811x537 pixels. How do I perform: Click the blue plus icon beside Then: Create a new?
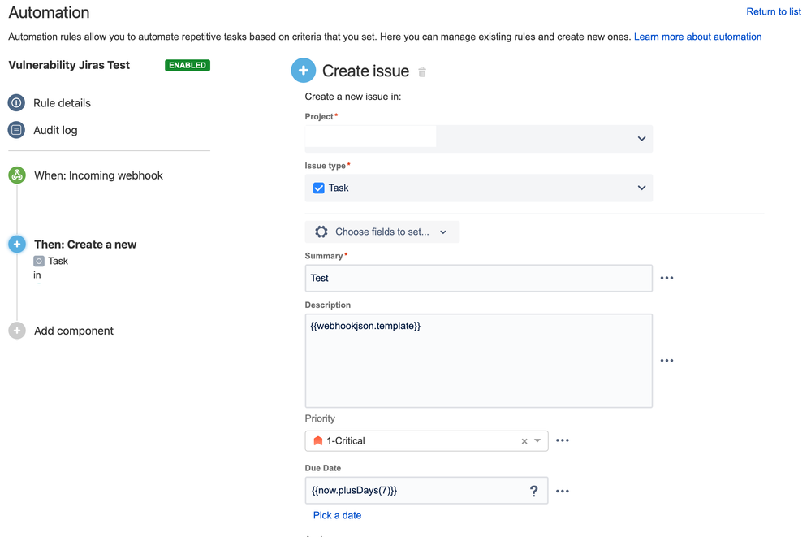click(17, 244)
